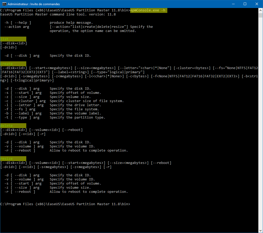This screenshot has width=263, height=233.
Task: Click '[-d<id>] [-v<id>] [-r]' under delete
Action: (x=23, y=134)
